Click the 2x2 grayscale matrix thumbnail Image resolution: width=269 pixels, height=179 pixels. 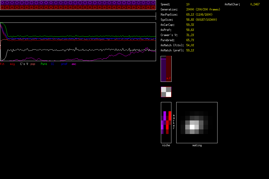click(166, 92)
